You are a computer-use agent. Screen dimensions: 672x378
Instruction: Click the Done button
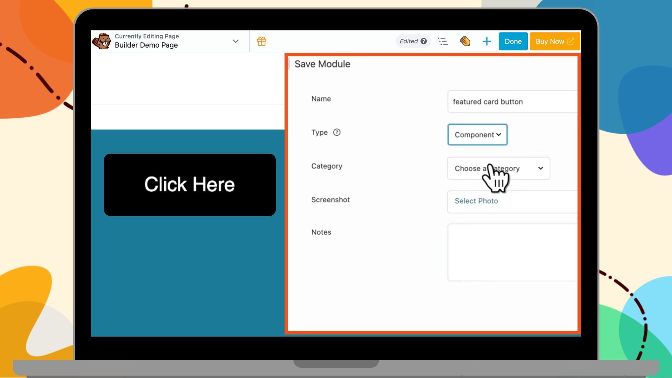point(513,41)
